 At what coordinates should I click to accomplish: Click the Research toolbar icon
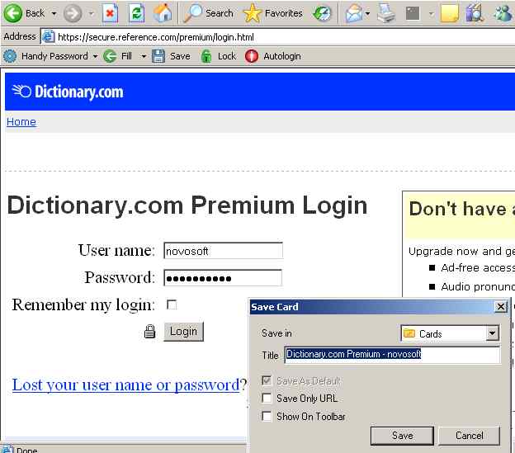point(475,13)
